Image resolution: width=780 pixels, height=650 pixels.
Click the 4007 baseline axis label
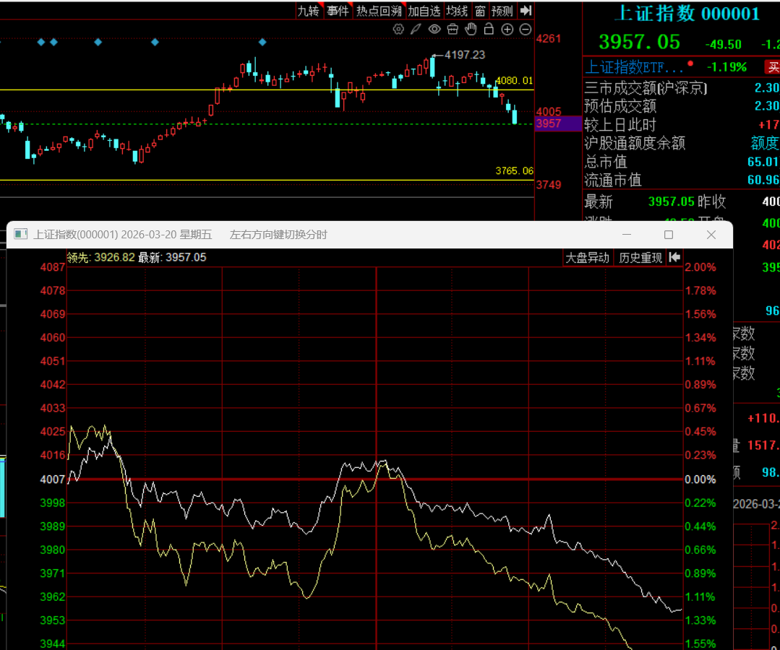(52, 480)
